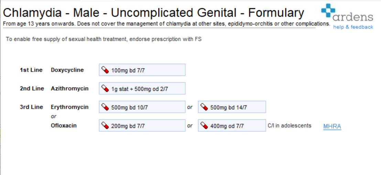Prescribe Erythromycin 500mg bd 10/7

coord(142,107)
